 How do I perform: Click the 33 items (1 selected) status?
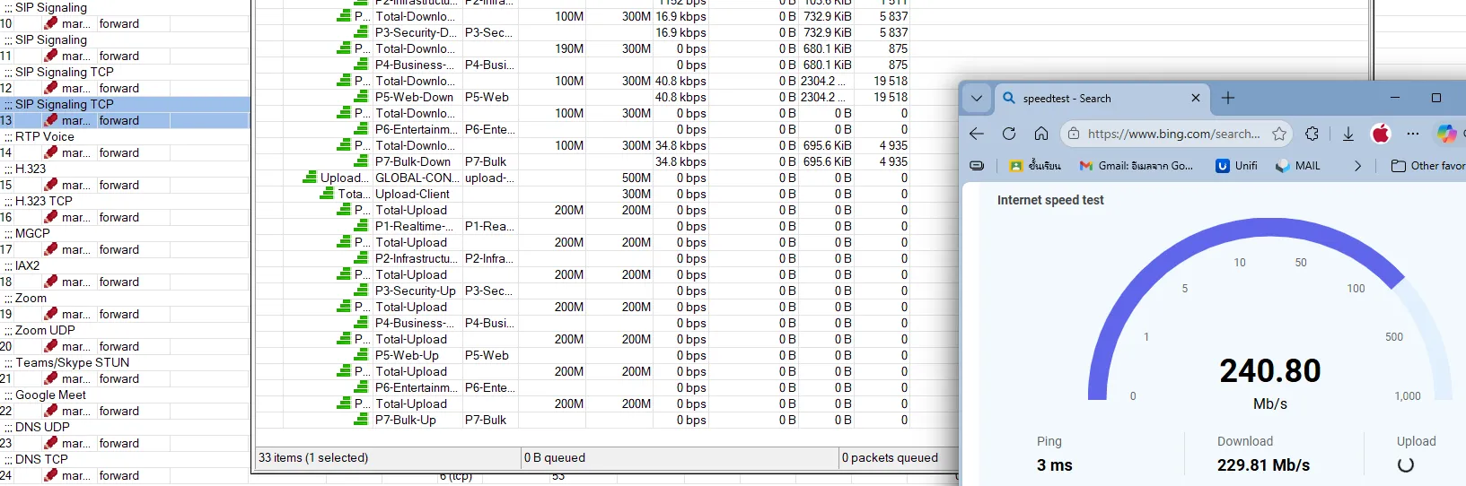pyautogui.click(x=313, y=457)
